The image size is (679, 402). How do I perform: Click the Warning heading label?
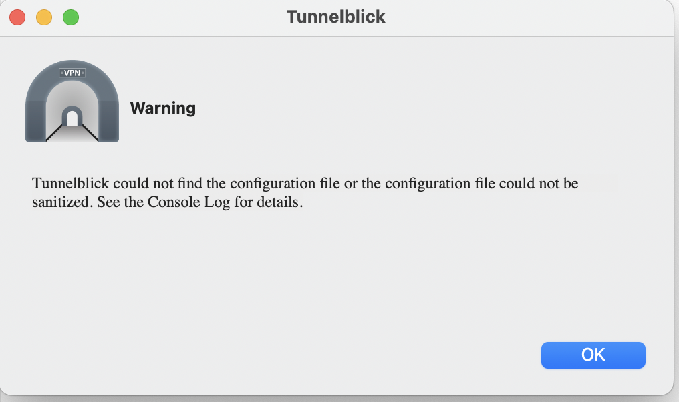(163, 108)
